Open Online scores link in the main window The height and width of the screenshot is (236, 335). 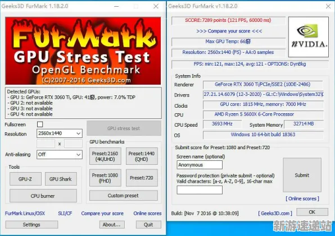(147, 213)
